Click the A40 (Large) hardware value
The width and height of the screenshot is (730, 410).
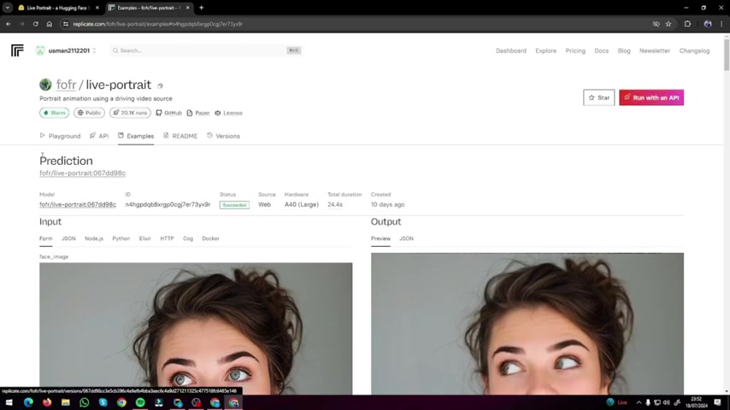302,204
